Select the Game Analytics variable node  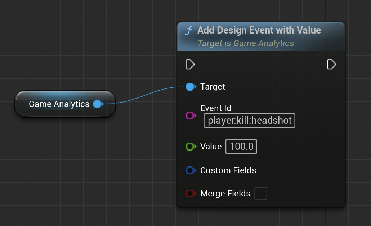pyautogui.click(x=59, y=104)
